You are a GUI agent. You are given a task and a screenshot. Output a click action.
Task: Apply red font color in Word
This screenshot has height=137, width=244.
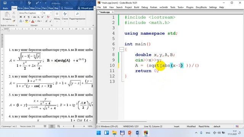[x=32, y=21]
